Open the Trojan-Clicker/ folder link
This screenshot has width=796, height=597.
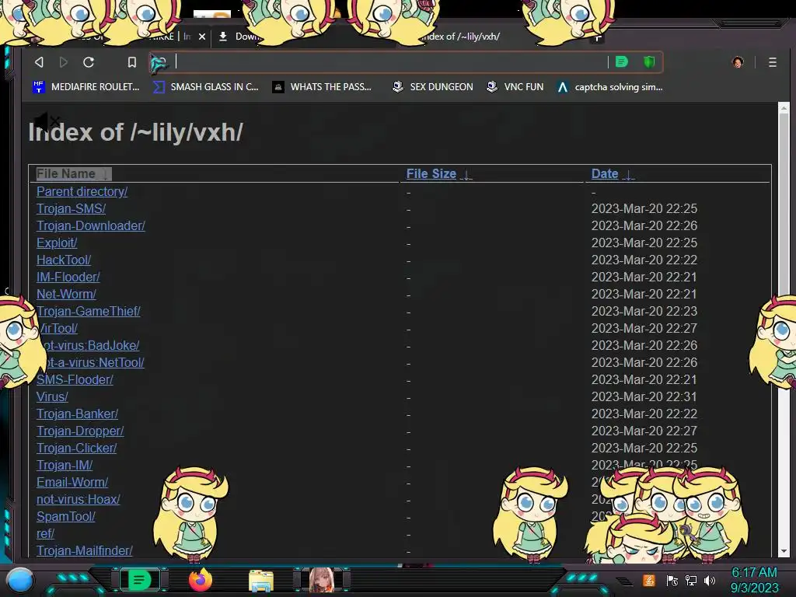tap(77, 449)
